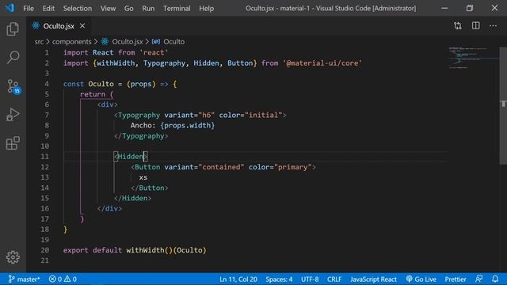The height and width of the screenshot is (285, 507).
Task: Click the closing Hidden tag on line 15
Action: pos(132,198)
